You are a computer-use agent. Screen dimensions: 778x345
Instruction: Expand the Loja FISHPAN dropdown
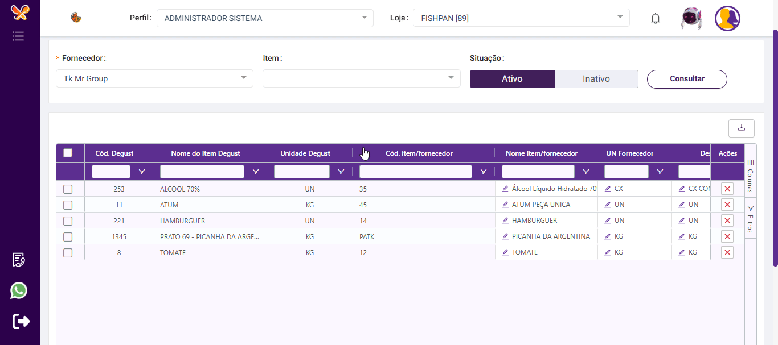pyautogui.click(x=521, y=18)
